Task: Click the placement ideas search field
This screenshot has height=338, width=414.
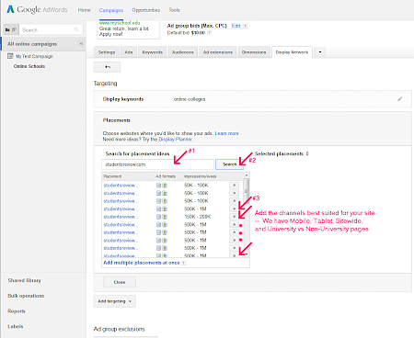Action: 157,164
